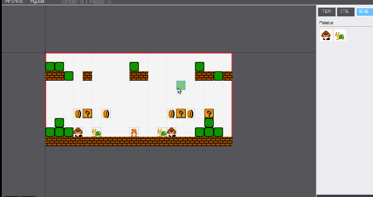Select the Koopa right of Mario

click(162, 132)
